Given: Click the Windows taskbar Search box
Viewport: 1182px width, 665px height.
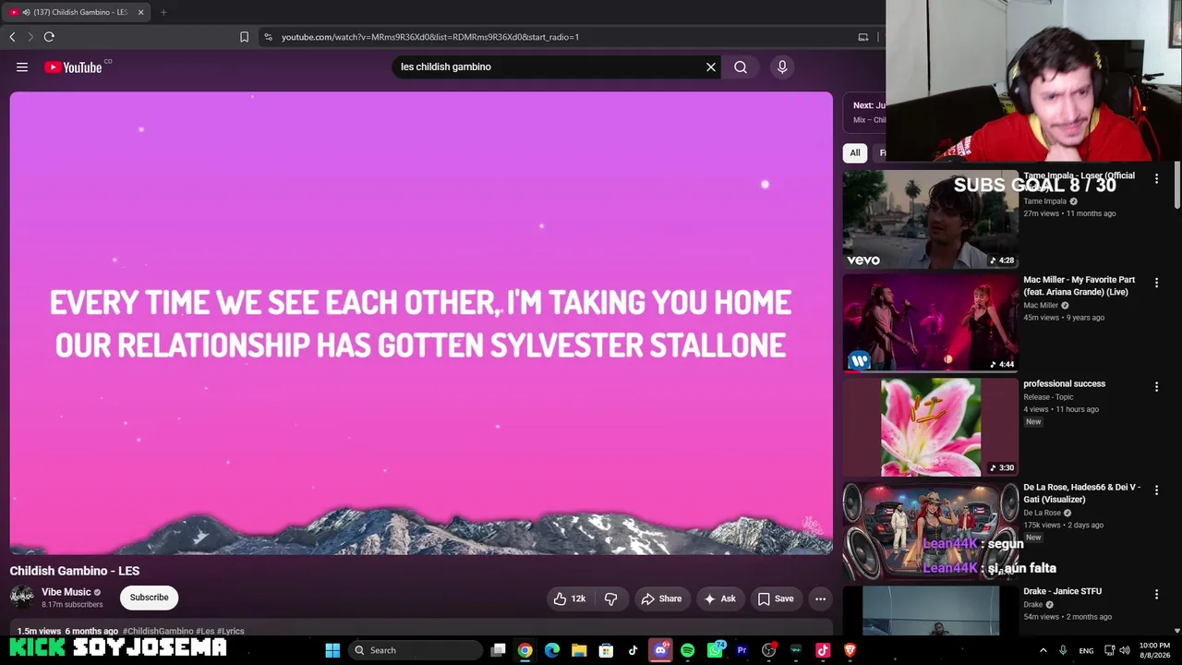Looking at the screenshot, I should click(x=414, y=650).
